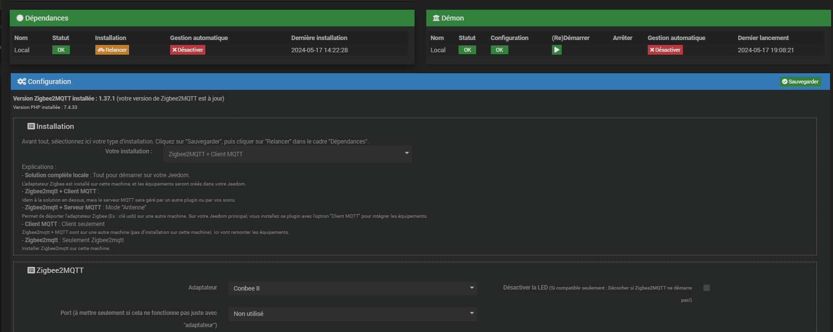The width and height of the screenshot is (833, 332).
Task: Click the Démon Statut OK badge
Action: 467,50
